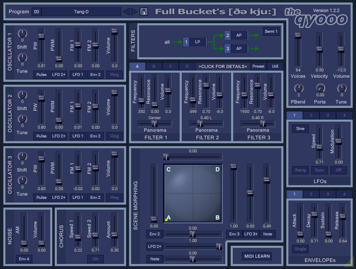356x269 pixels.
Task: Click the MIDI LEARN button
Action: click(x=257, y=256)
